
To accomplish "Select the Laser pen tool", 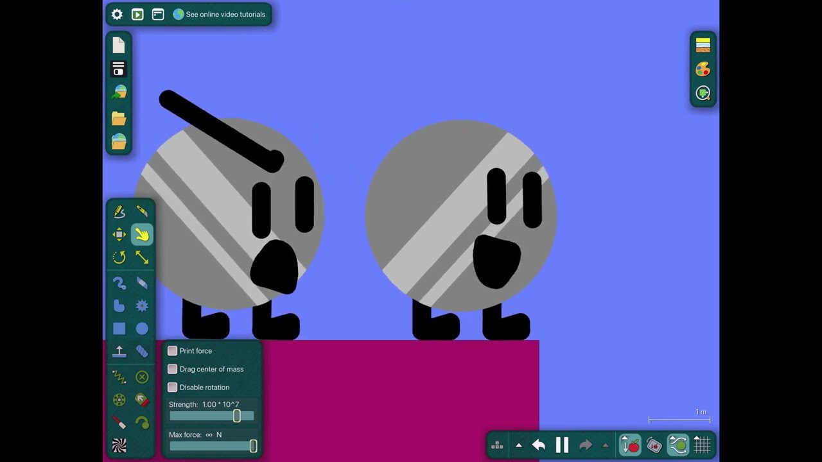I will pyautogui.click(x=119, y=423).
